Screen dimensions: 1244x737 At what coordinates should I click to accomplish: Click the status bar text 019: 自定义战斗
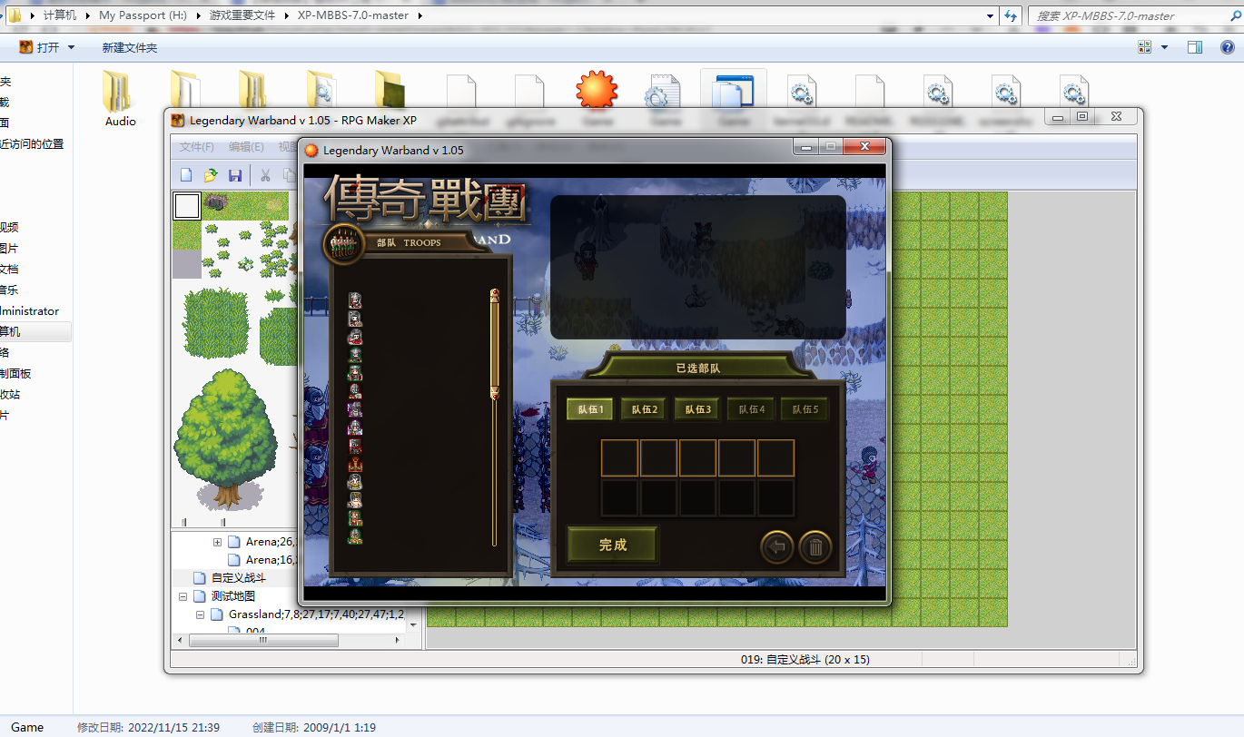tap(805, 660)
